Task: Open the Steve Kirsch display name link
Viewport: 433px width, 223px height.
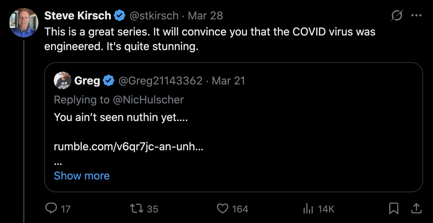Action: pos(78,16)
